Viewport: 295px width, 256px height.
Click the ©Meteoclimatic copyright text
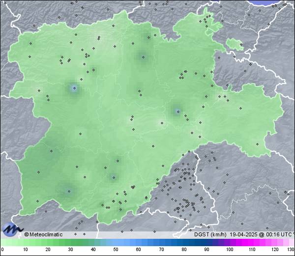coord(43,234)
